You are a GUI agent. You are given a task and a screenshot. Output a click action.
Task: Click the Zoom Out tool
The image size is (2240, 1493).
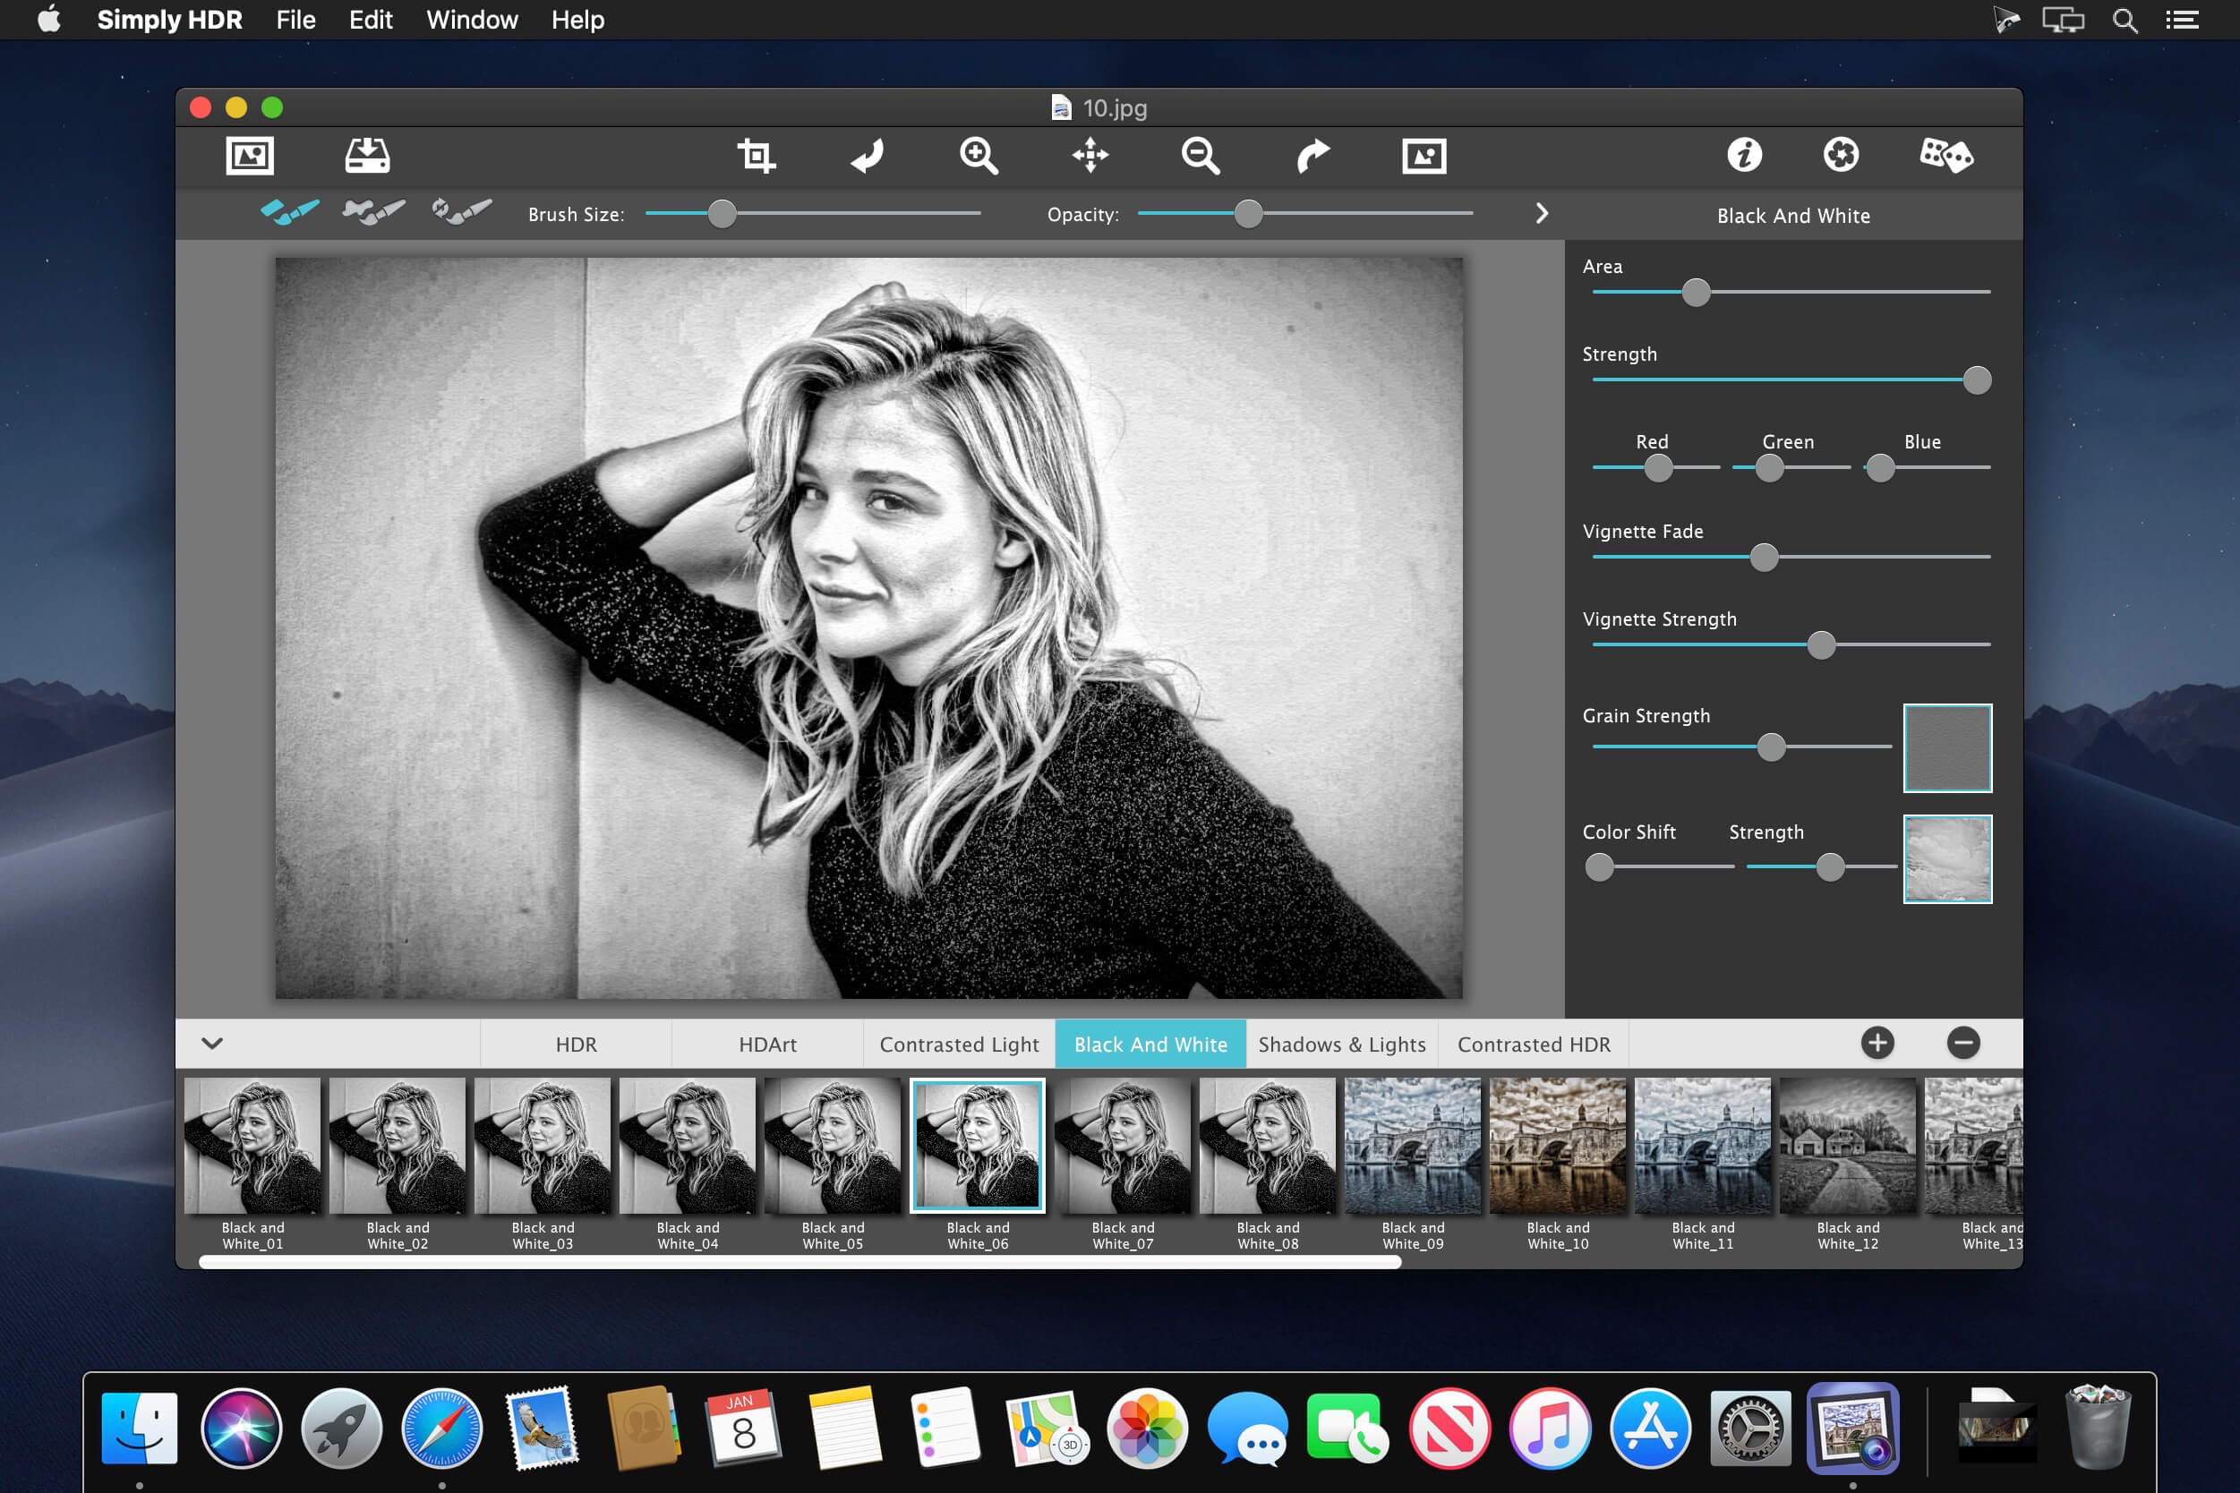pyautogui.click(x=1200, y=155)
